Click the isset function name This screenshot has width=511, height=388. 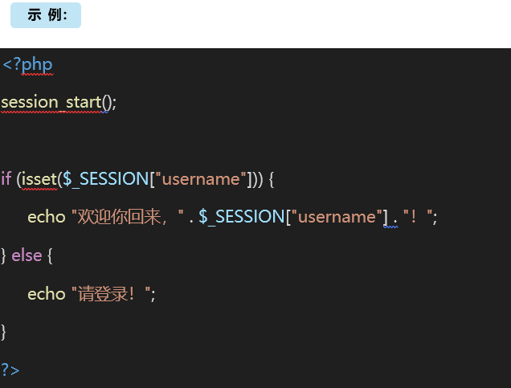pyautogui.click(x=39, y=178)
